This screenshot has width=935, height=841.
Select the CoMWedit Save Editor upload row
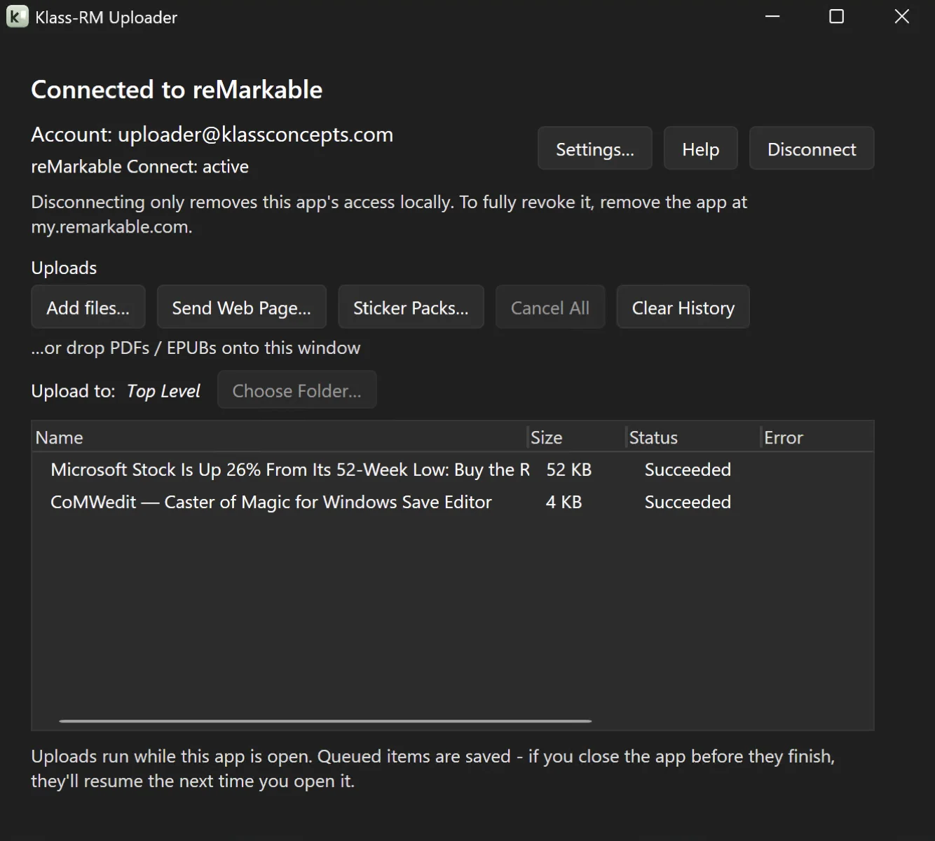[453, 502]
